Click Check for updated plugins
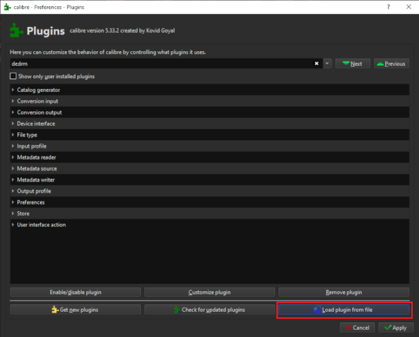This screenshot has width=419, height=337. tap(209, 309)
